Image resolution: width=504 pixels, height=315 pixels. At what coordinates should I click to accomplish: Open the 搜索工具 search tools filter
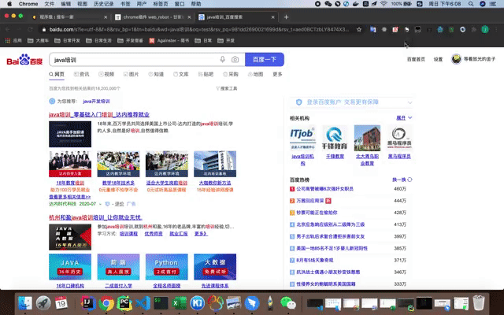coord(227,89)
